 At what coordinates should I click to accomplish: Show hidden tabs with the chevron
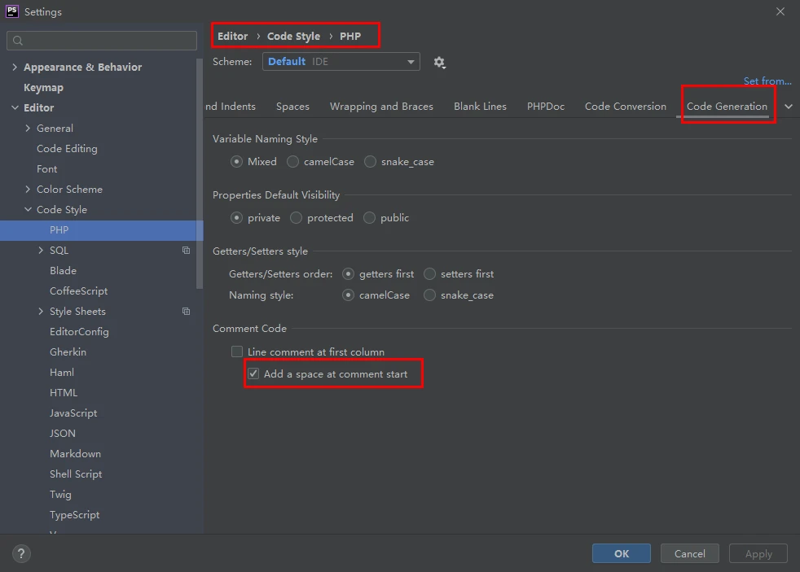tap(788, 107)
